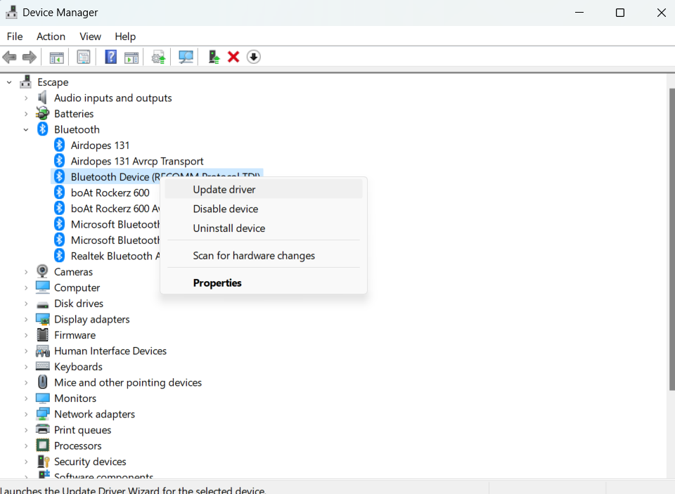Viewport: 675px width, 494px height.
Task: Expand the Network adapters category
Action: (x=26, y=414)
